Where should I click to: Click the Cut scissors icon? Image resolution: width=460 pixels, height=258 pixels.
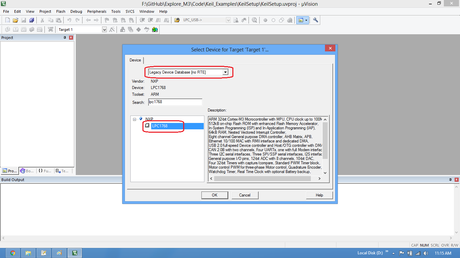point(42,20)
